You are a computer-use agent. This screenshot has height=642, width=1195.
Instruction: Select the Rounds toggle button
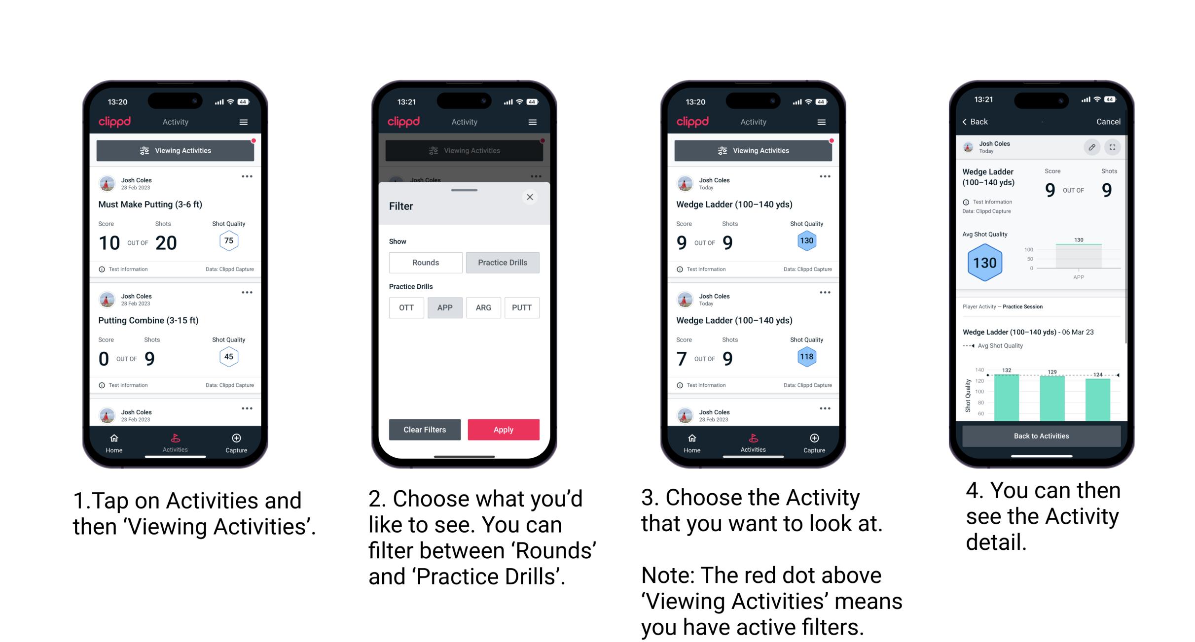[423, 263]
